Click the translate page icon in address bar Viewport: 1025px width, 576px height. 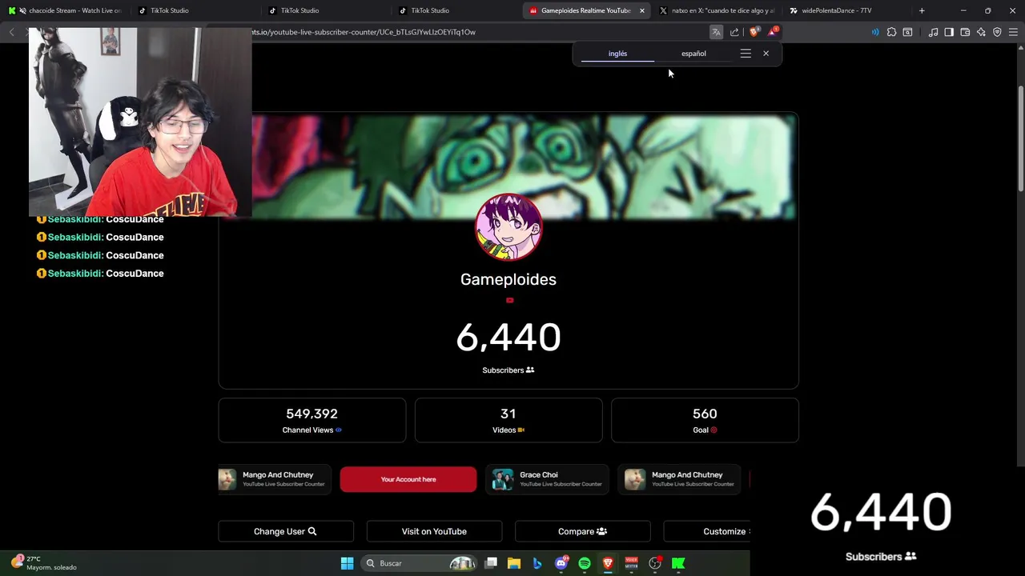716,32
